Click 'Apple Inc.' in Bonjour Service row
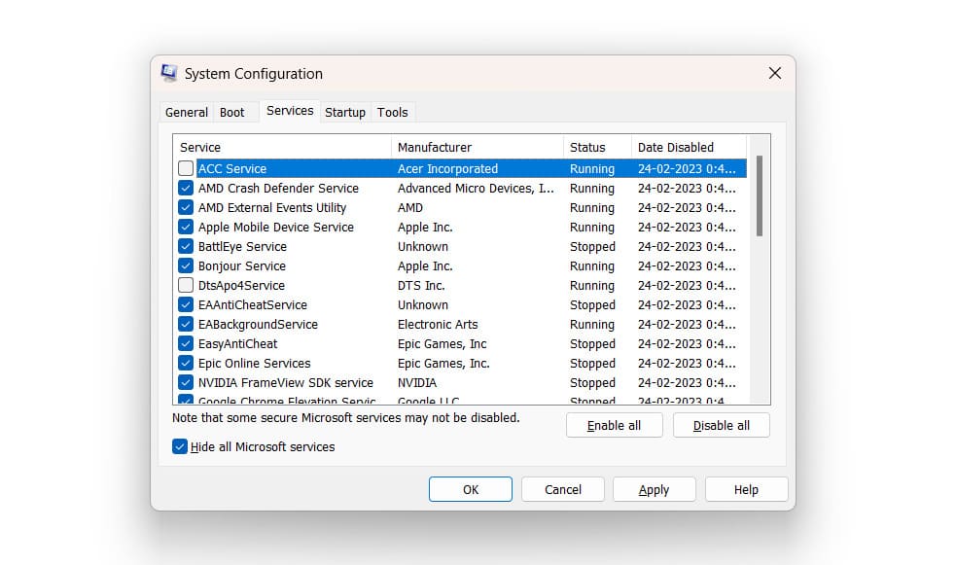 425,266
